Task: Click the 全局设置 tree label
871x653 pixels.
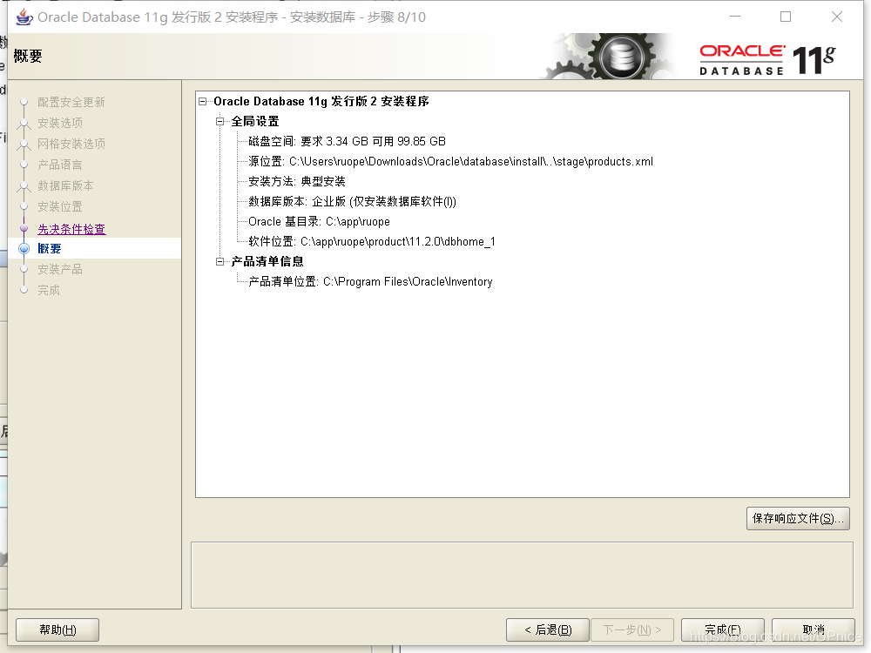Action: 255,121
